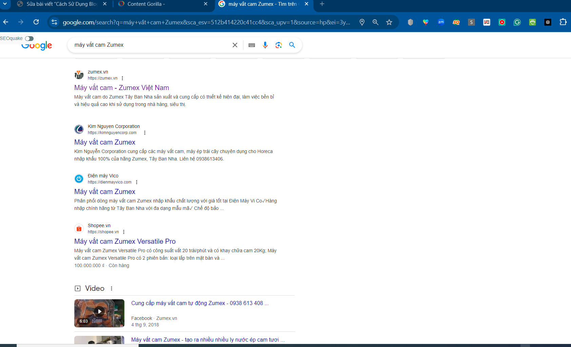
Task: Open the blue zm extension
Action: click(x=441, y=22)
